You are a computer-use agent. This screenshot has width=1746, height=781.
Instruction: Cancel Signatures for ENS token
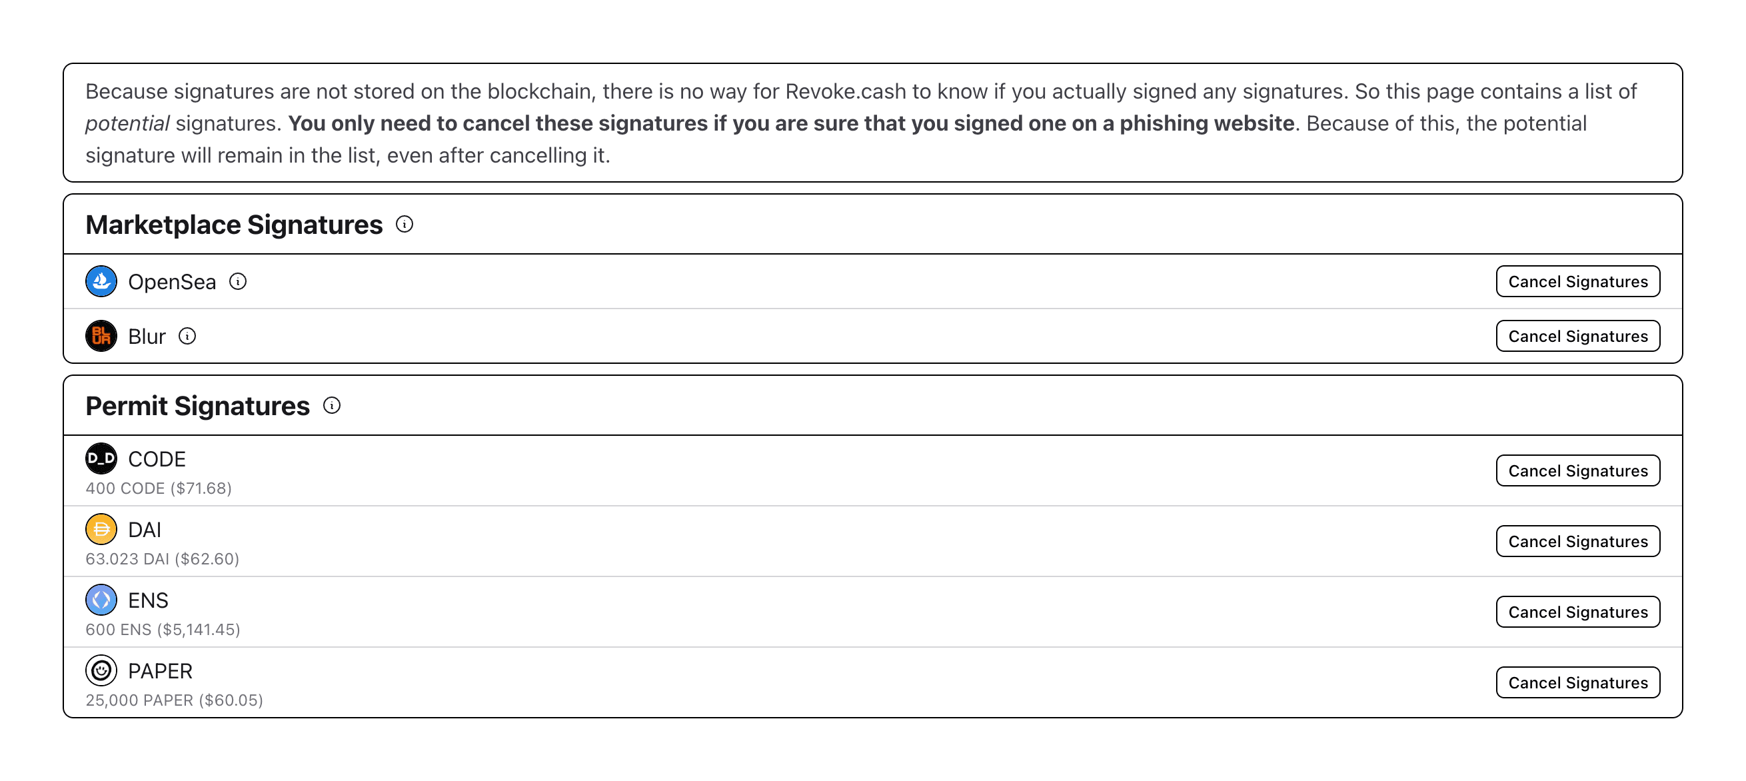(x=1577, y=612)
